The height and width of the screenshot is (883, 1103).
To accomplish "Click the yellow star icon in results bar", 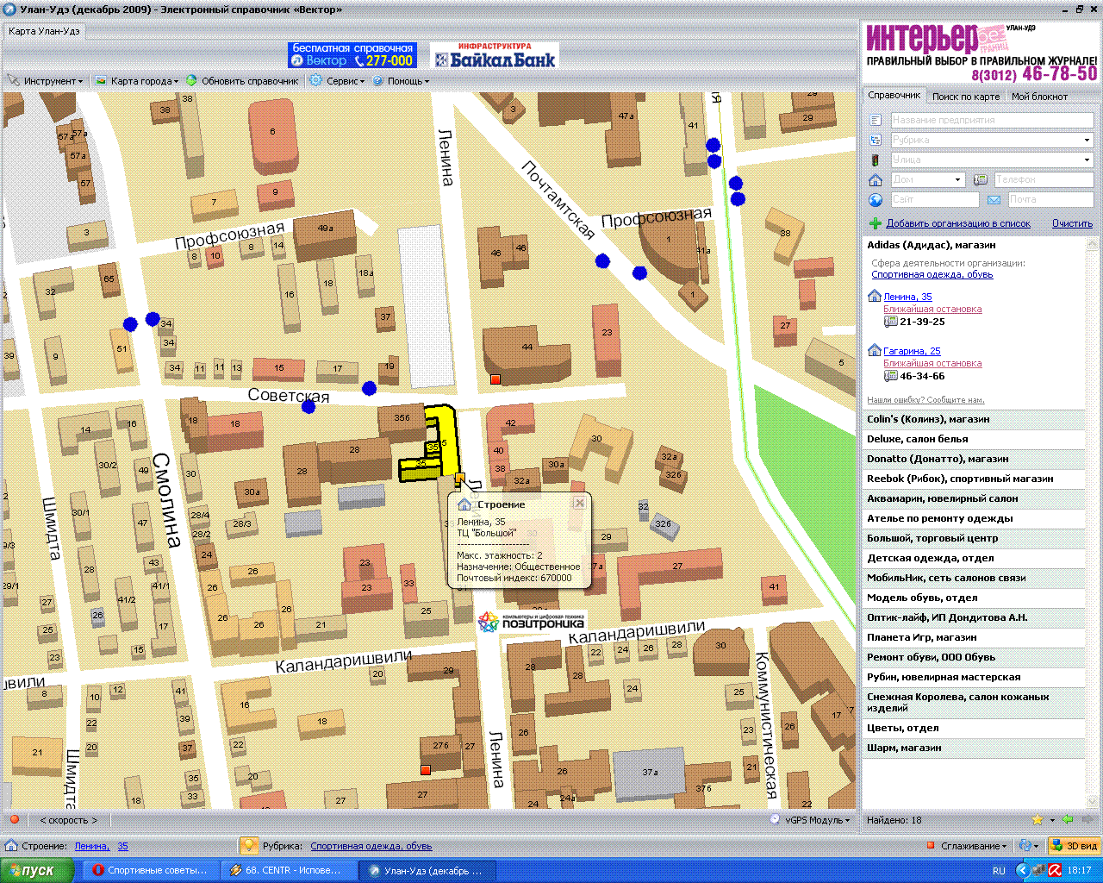I will [x=1038, y=820].
